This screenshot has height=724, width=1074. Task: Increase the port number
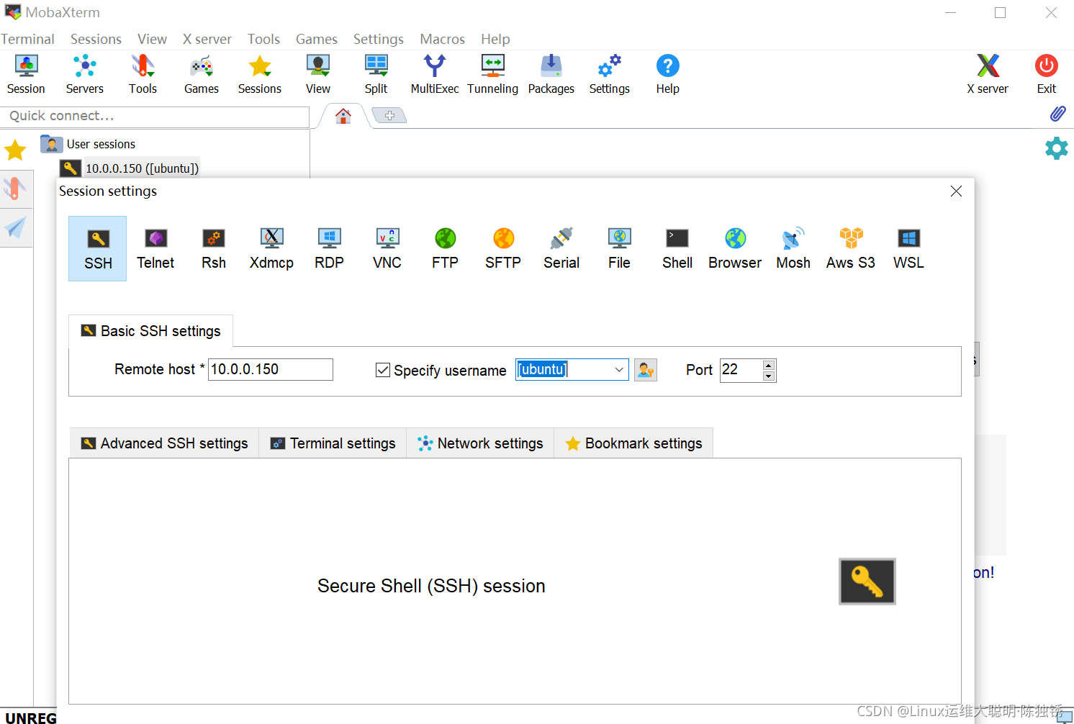769,365
